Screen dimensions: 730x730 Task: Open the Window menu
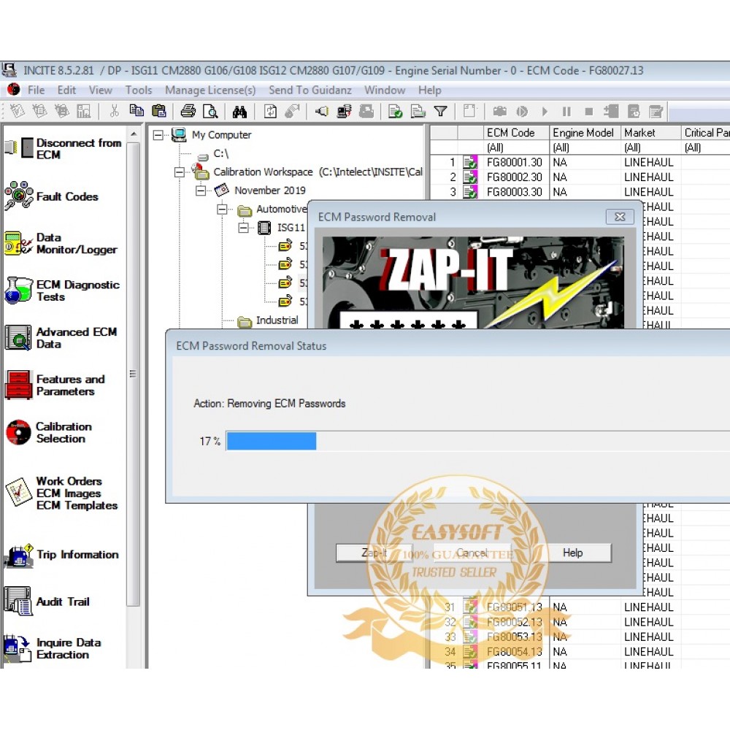385,90
